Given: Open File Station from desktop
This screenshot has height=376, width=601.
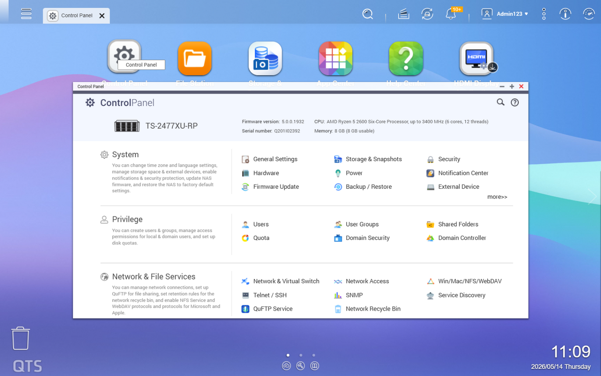Looking at the screenshot, I should (x=195, y=59).
